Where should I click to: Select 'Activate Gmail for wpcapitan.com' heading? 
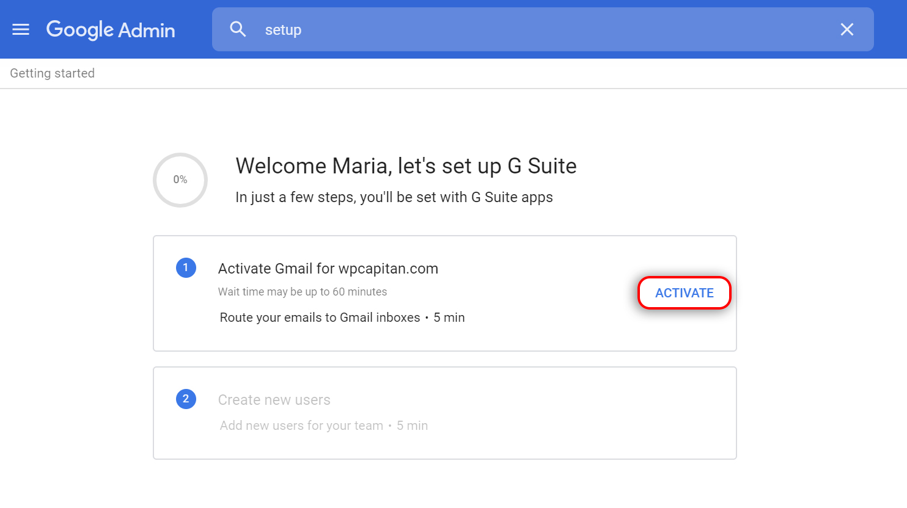(x=328, y=269)
